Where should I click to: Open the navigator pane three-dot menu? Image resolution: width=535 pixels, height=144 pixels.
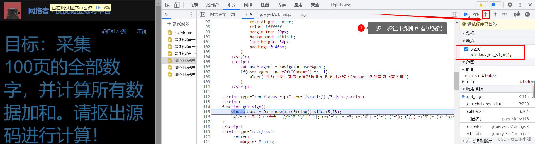click(x=191, y=14)
